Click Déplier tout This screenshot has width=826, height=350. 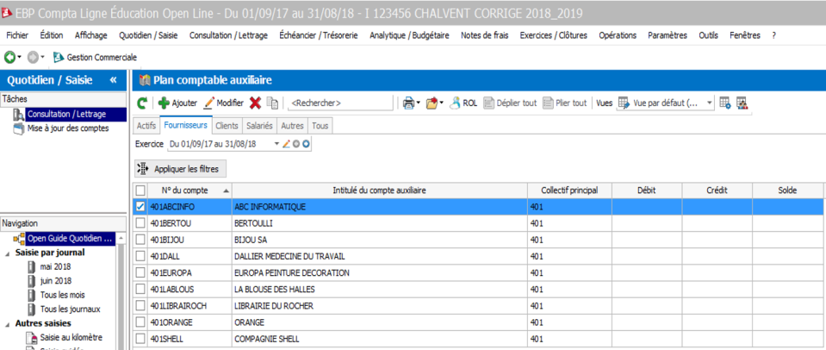point(511,103)
